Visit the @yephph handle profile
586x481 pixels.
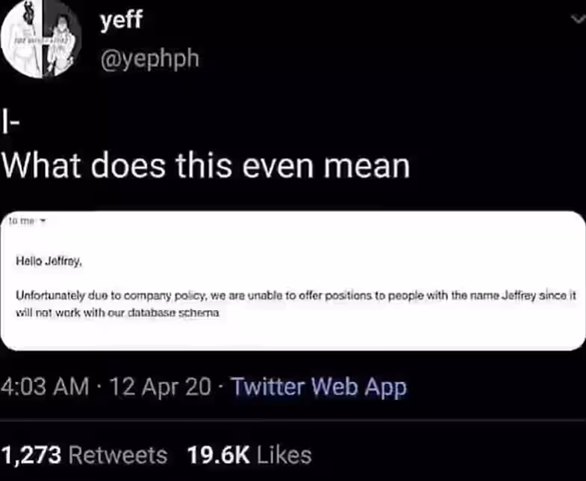pos(149,59)
